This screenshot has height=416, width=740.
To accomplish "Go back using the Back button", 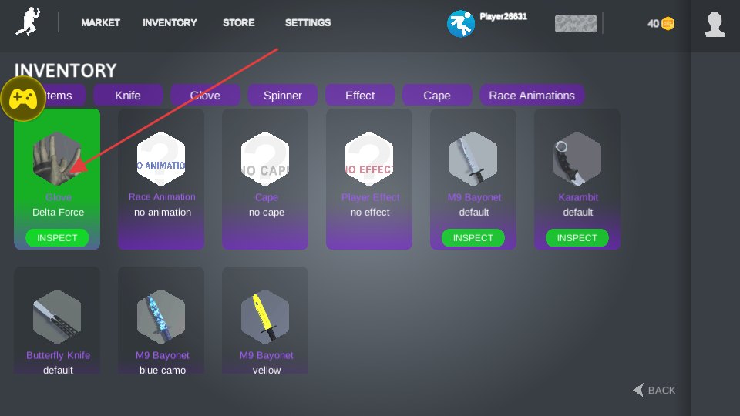I will pyautogui.click(x=654, y=391).
